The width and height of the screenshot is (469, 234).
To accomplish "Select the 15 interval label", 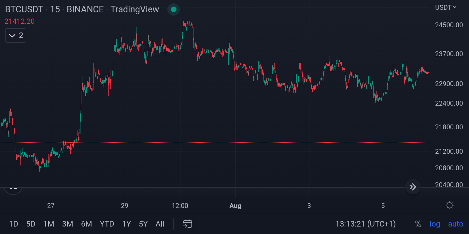I will coord(55,9).
